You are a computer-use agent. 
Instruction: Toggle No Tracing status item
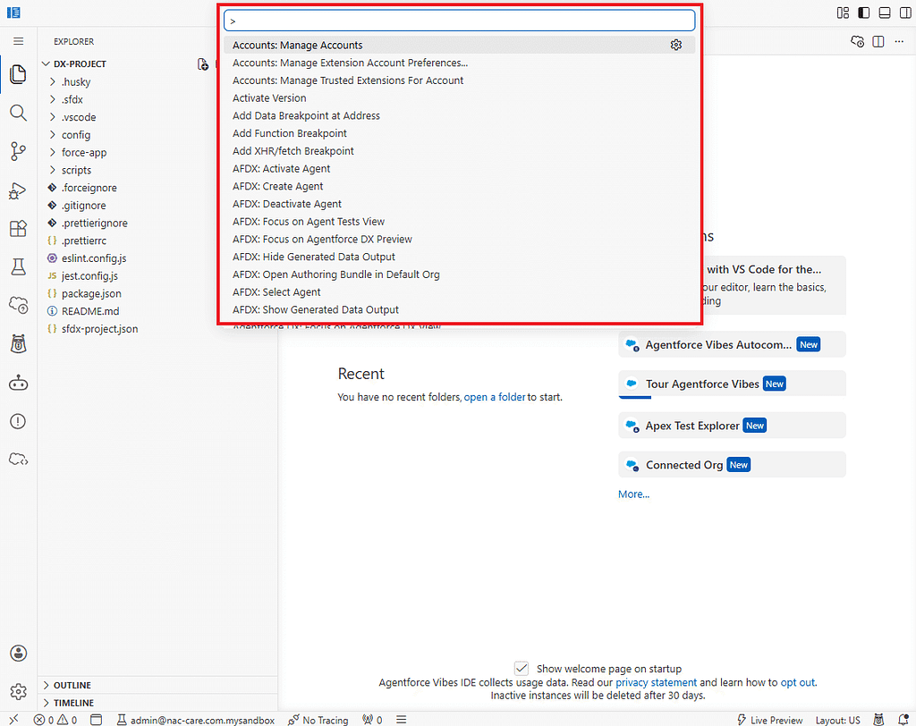[318, 720]
